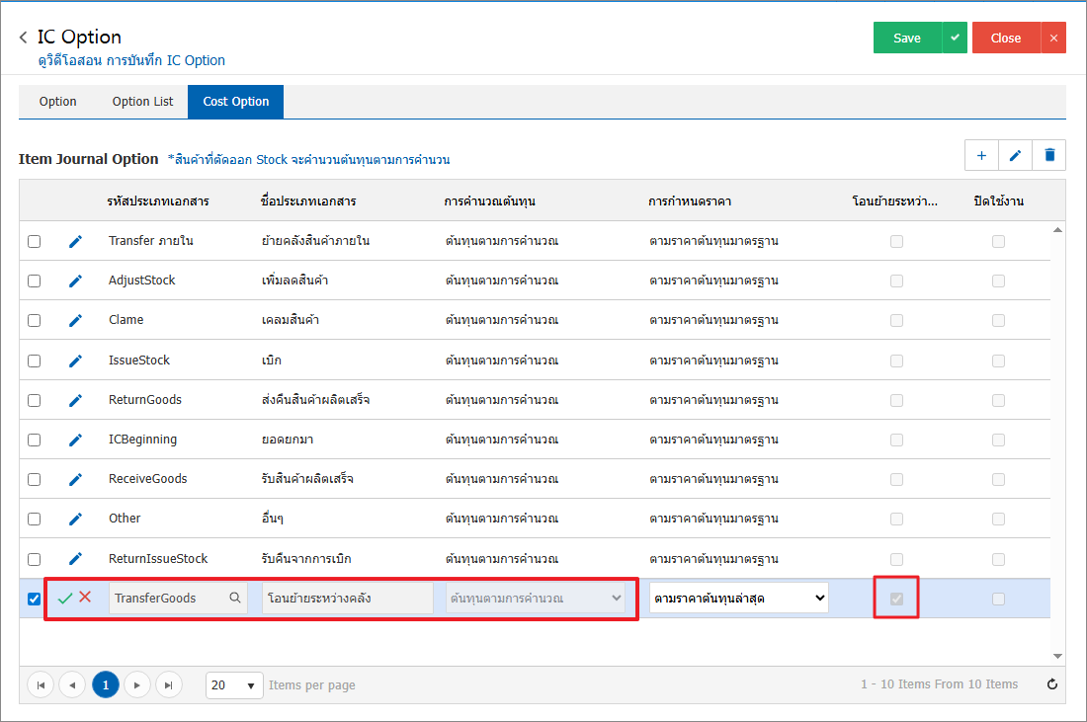Edit the AdjustStock row with pencil icon
Image resolution: width=1087 pixels, height=722 pixels.
(x=75, y=281)
